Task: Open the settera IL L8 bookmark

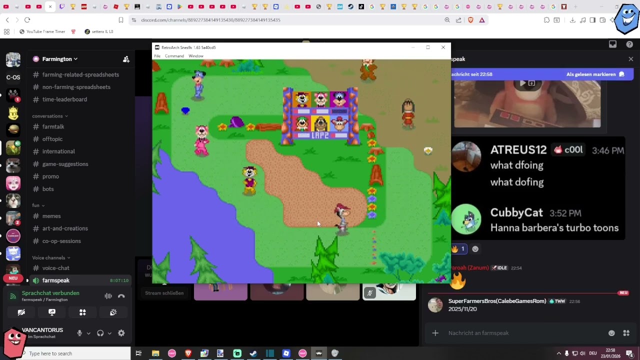Action: (99, 31)
